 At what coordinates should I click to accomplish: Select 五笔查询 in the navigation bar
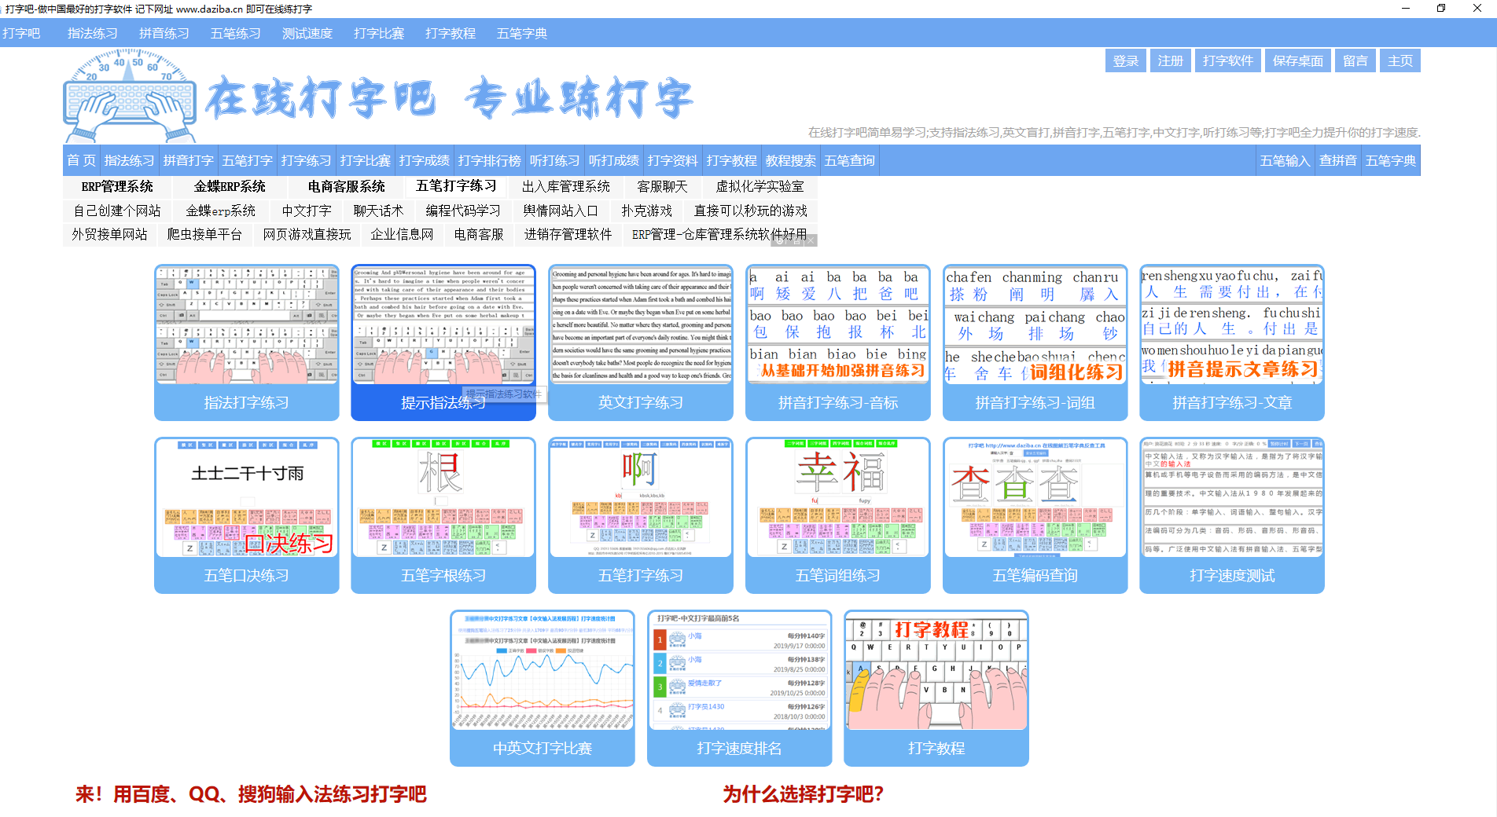pyautogui.click(x=849, y=160)
